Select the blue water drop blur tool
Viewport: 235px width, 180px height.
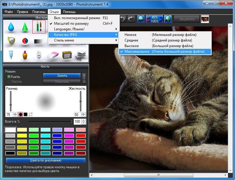click(x=11, y=27)
